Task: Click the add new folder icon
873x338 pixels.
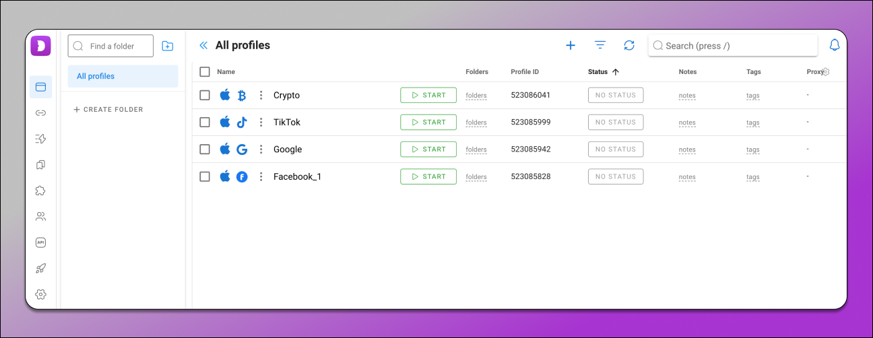Action: click(x=168, y=46)
